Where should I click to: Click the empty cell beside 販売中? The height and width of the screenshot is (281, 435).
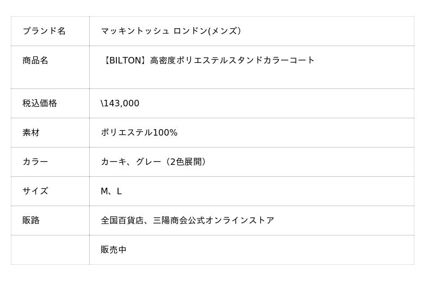tap(50, 250)
